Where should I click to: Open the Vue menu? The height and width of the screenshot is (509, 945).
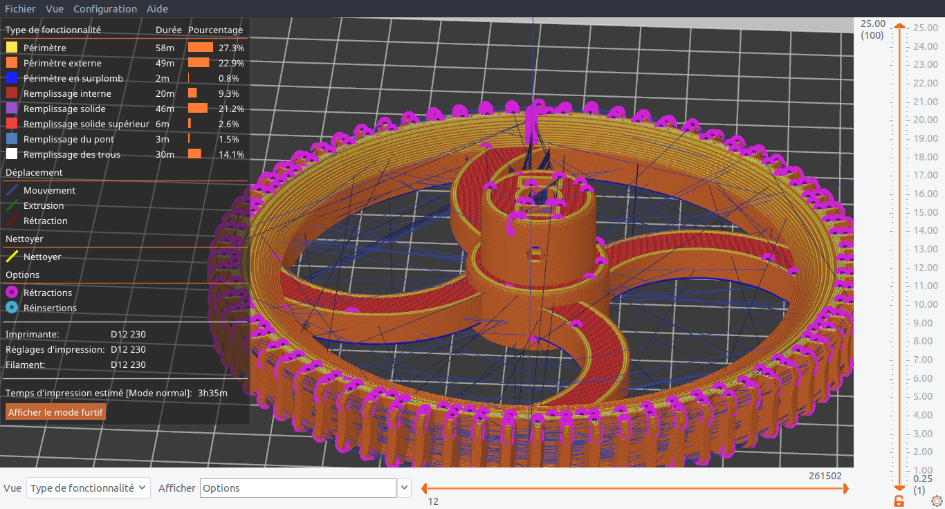[55, 9]
